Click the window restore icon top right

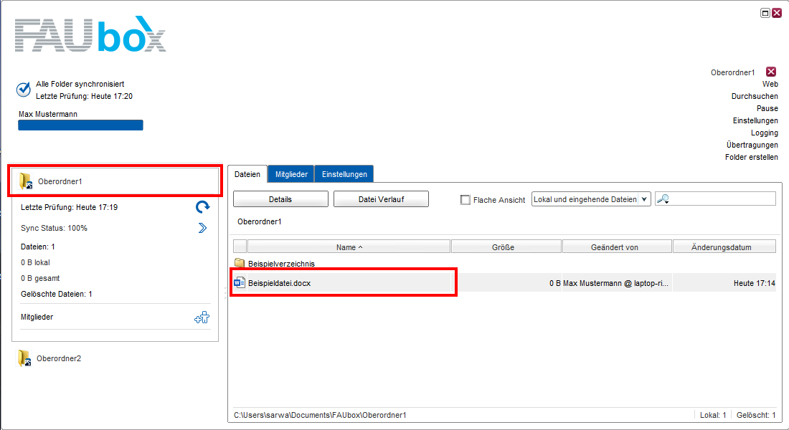(765, 13)
